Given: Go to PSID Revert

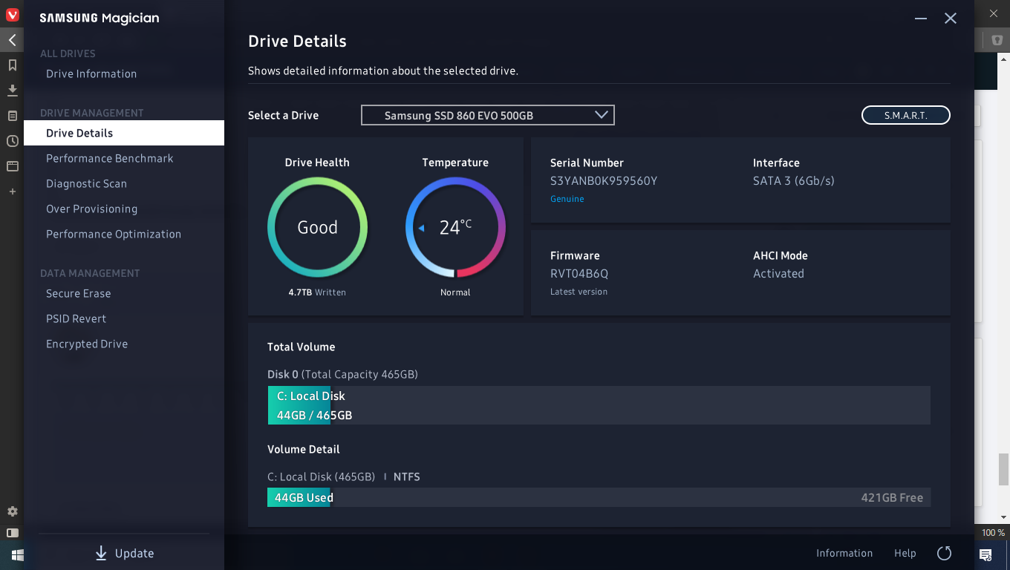Looking at the screenshot, I should click(x=76, y=318).
